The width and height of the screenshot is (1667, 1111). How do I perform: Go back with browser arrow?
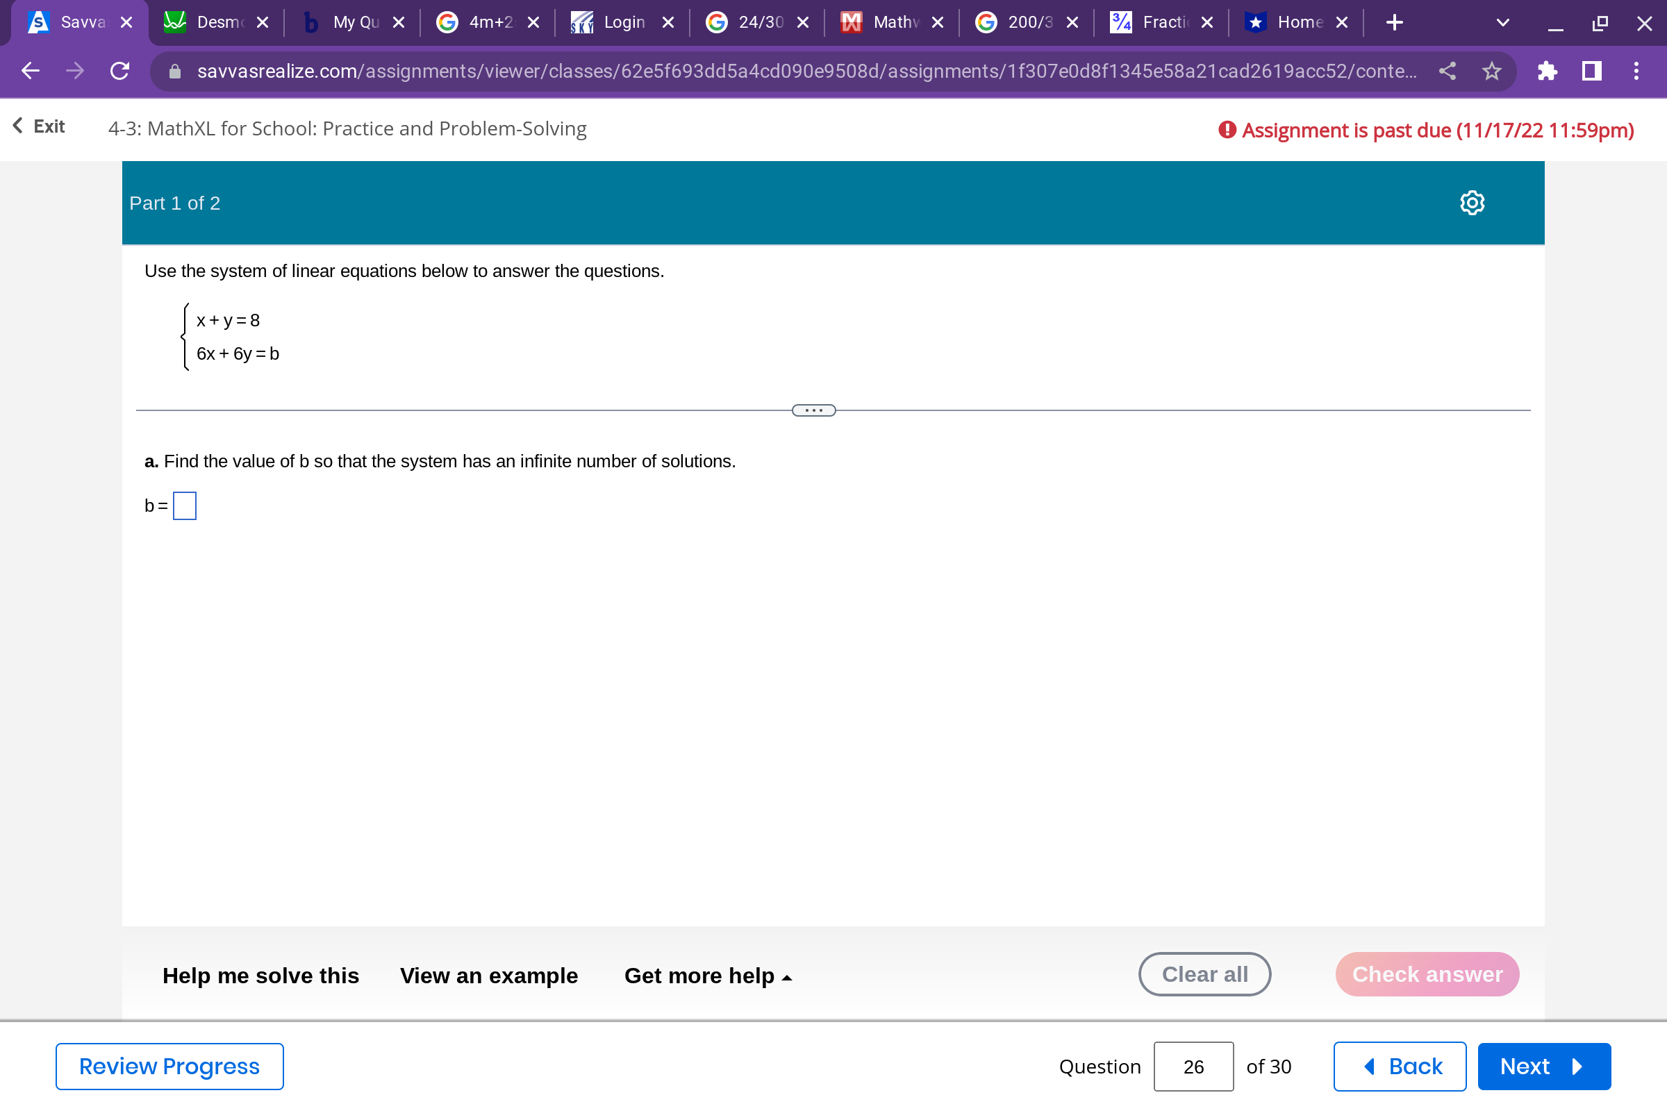[31, 71]
